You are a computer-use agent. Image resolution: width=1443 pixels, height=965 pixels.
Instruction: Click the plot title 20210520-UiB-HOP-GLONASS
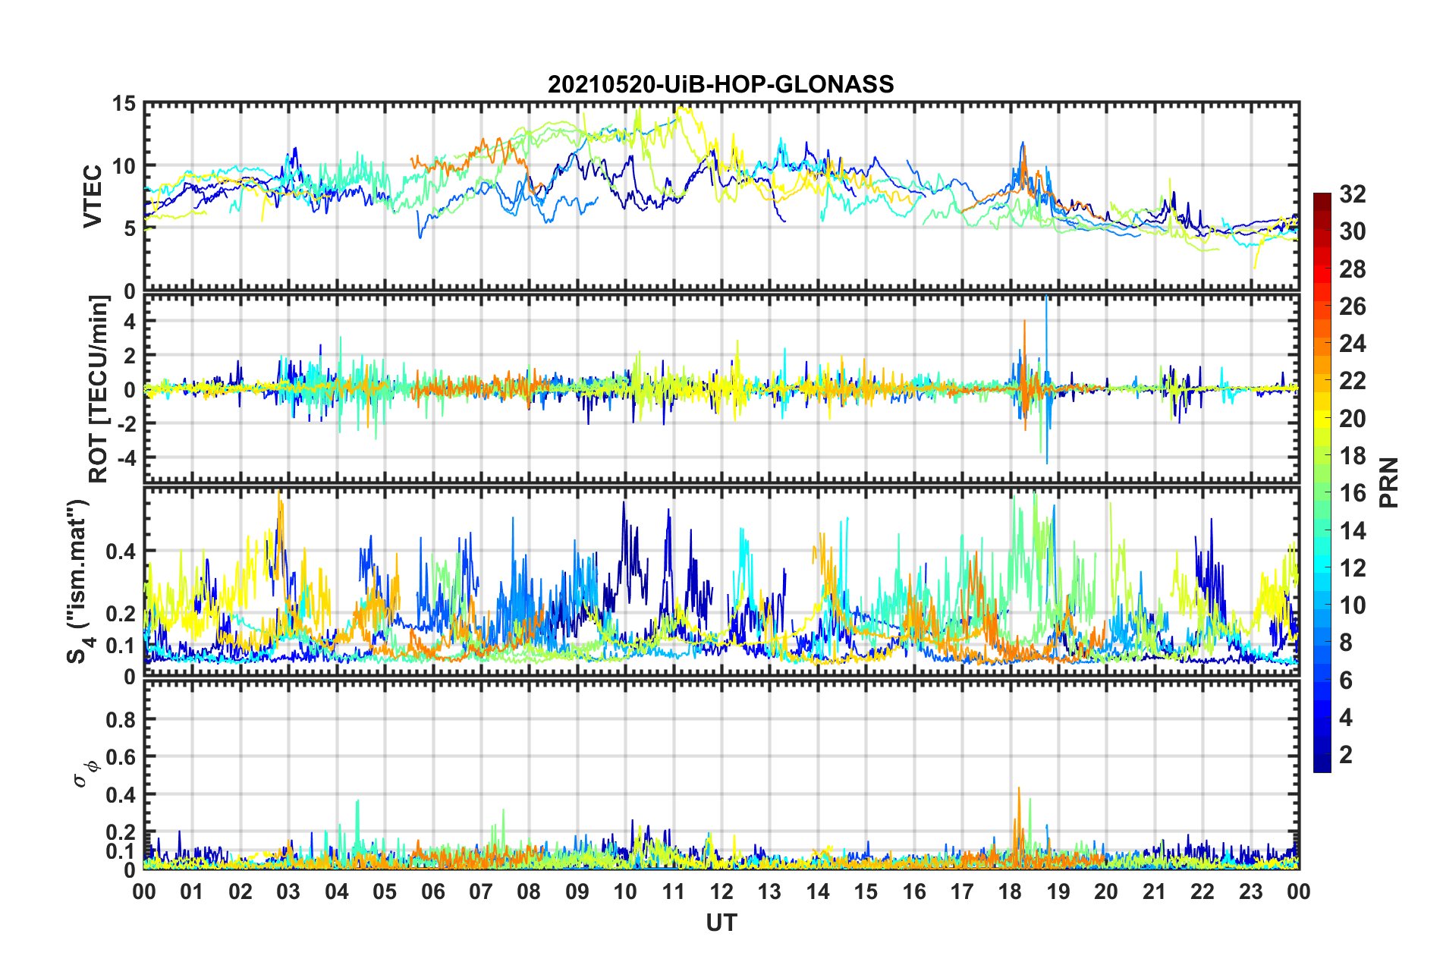click(x=721, y=84)
